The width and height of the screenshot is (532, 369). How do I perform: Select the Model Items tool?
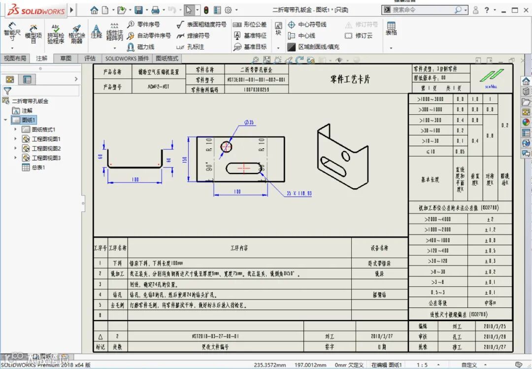click(33, 34)
